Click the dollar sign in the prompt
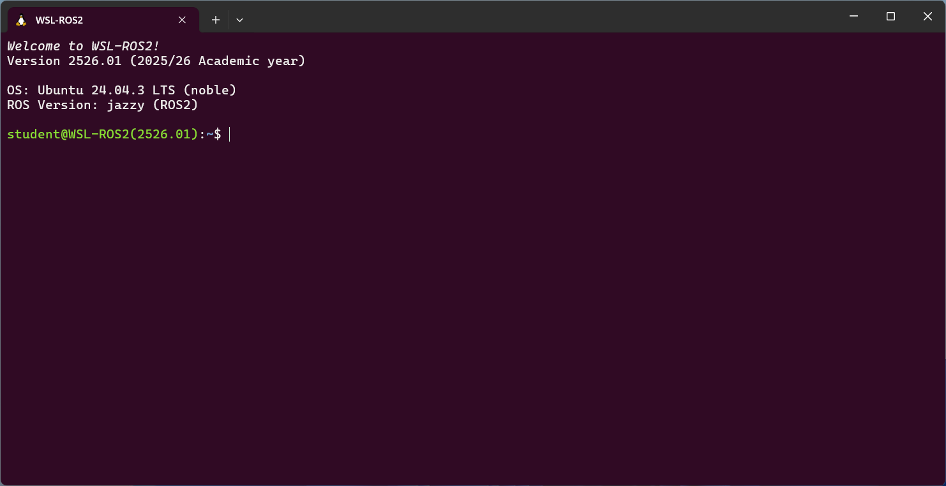 (218, 134)
